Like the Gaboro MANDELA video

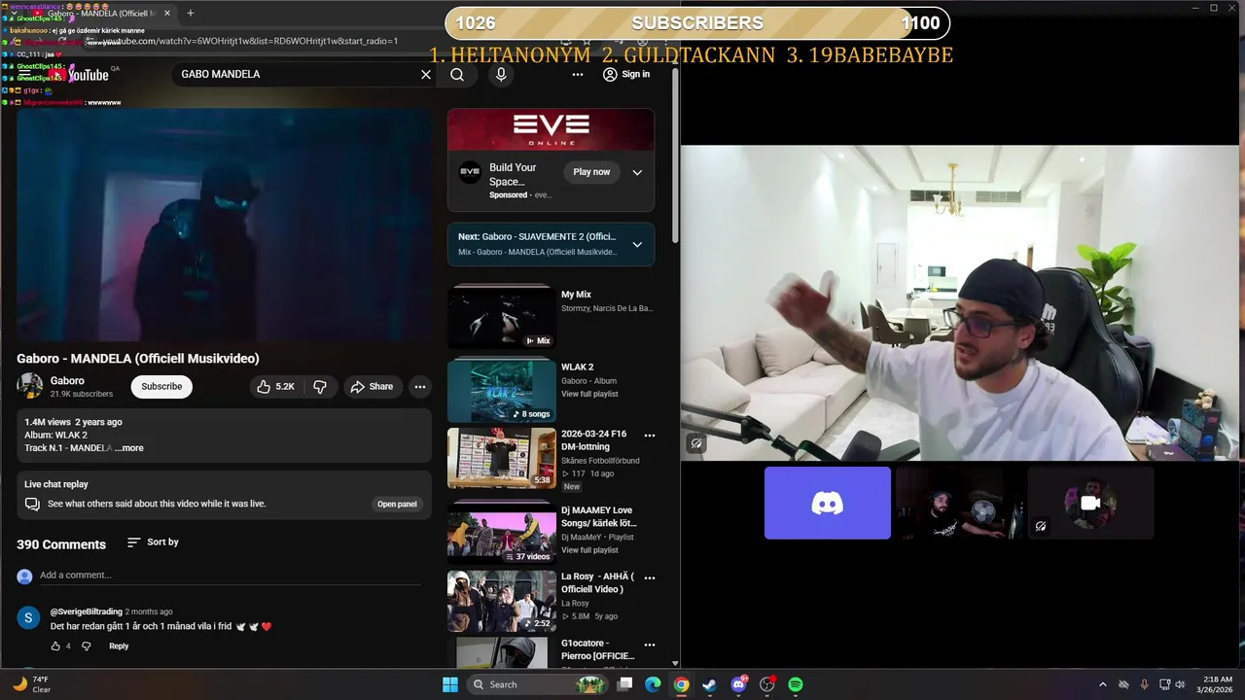(275, 386)
